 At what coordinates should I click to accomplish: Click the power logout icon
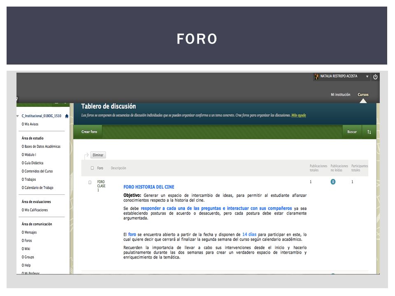tap(375, 77)
